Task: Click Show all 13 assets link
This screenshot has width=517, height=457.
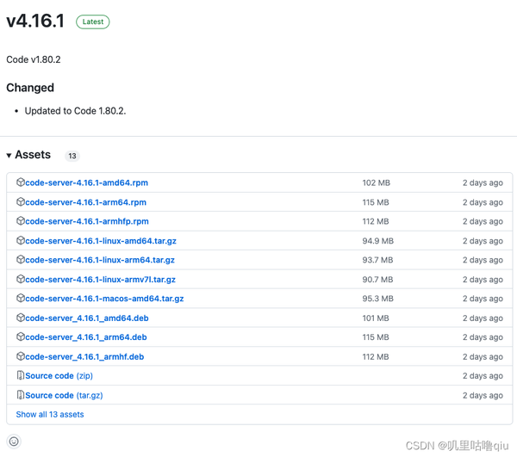Action: pos(50,414)
